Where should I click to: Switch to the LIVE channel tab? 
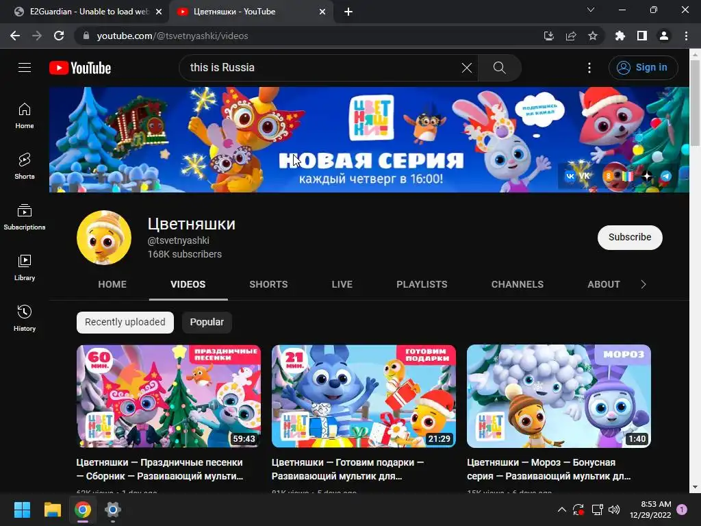click(342, 284)
